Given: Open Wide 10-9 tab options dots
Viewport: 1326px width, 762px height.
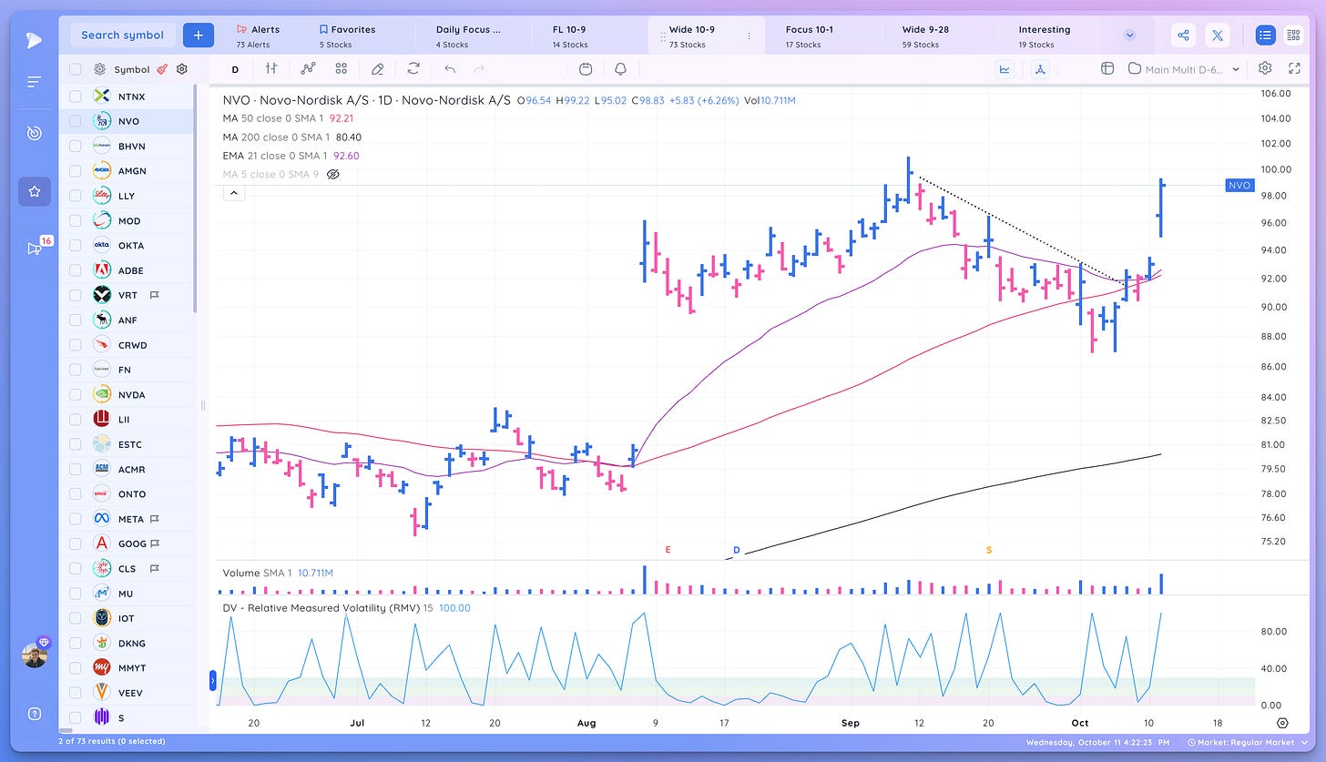Looking at the screenshot, I should tap(749, 36).
